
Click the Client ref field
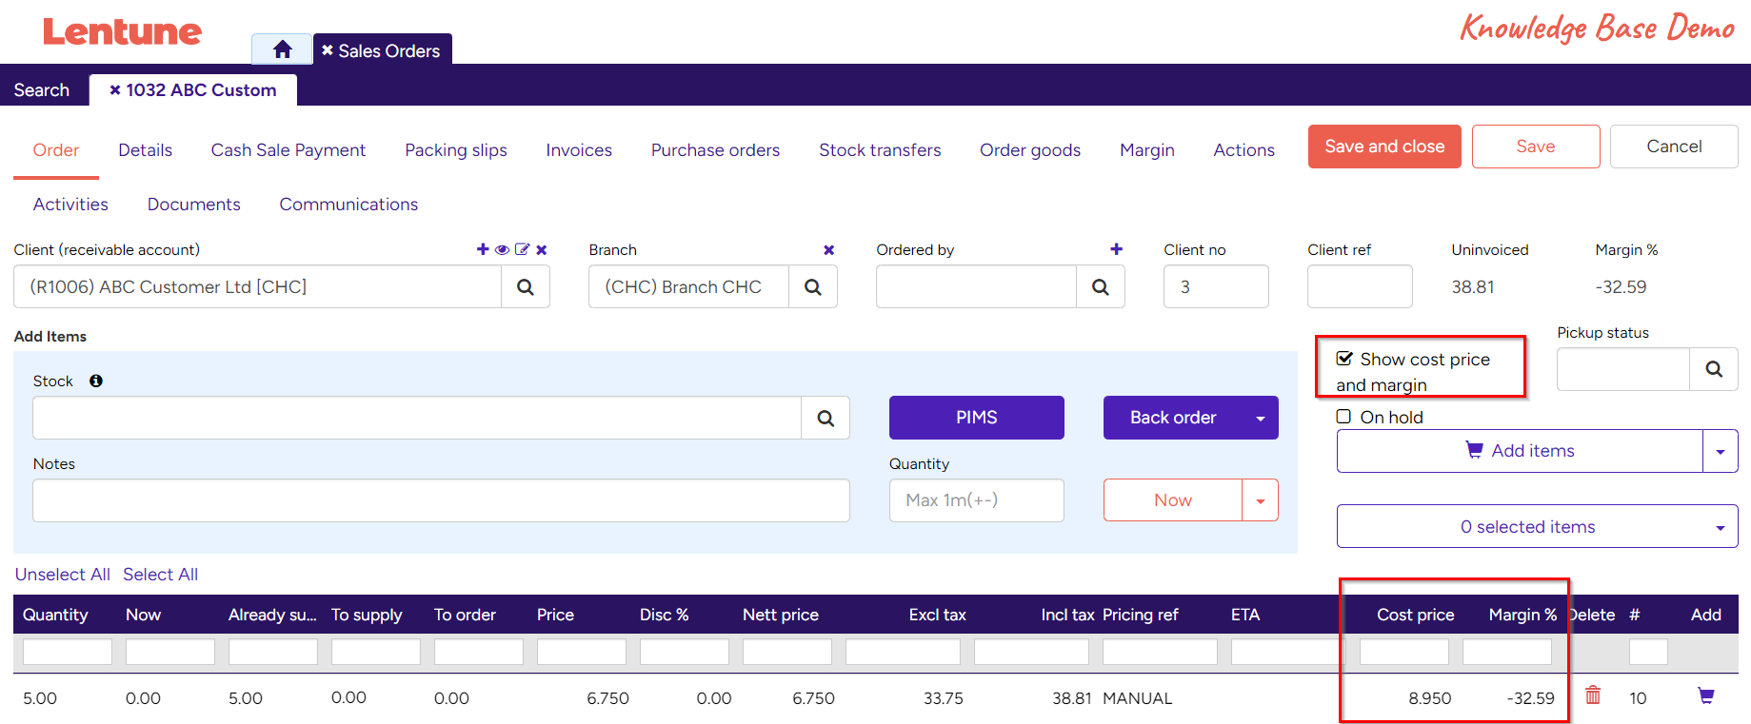coord(1360,286)
